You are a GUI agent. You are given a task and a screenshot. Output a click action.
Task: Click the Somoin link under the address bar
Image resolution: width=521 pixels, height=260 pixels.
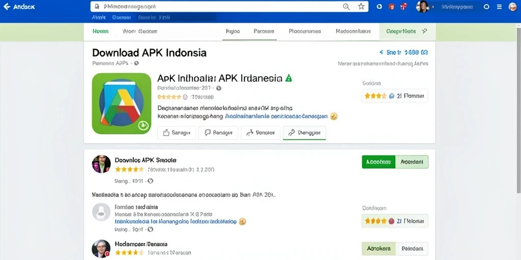click(122, 18)
